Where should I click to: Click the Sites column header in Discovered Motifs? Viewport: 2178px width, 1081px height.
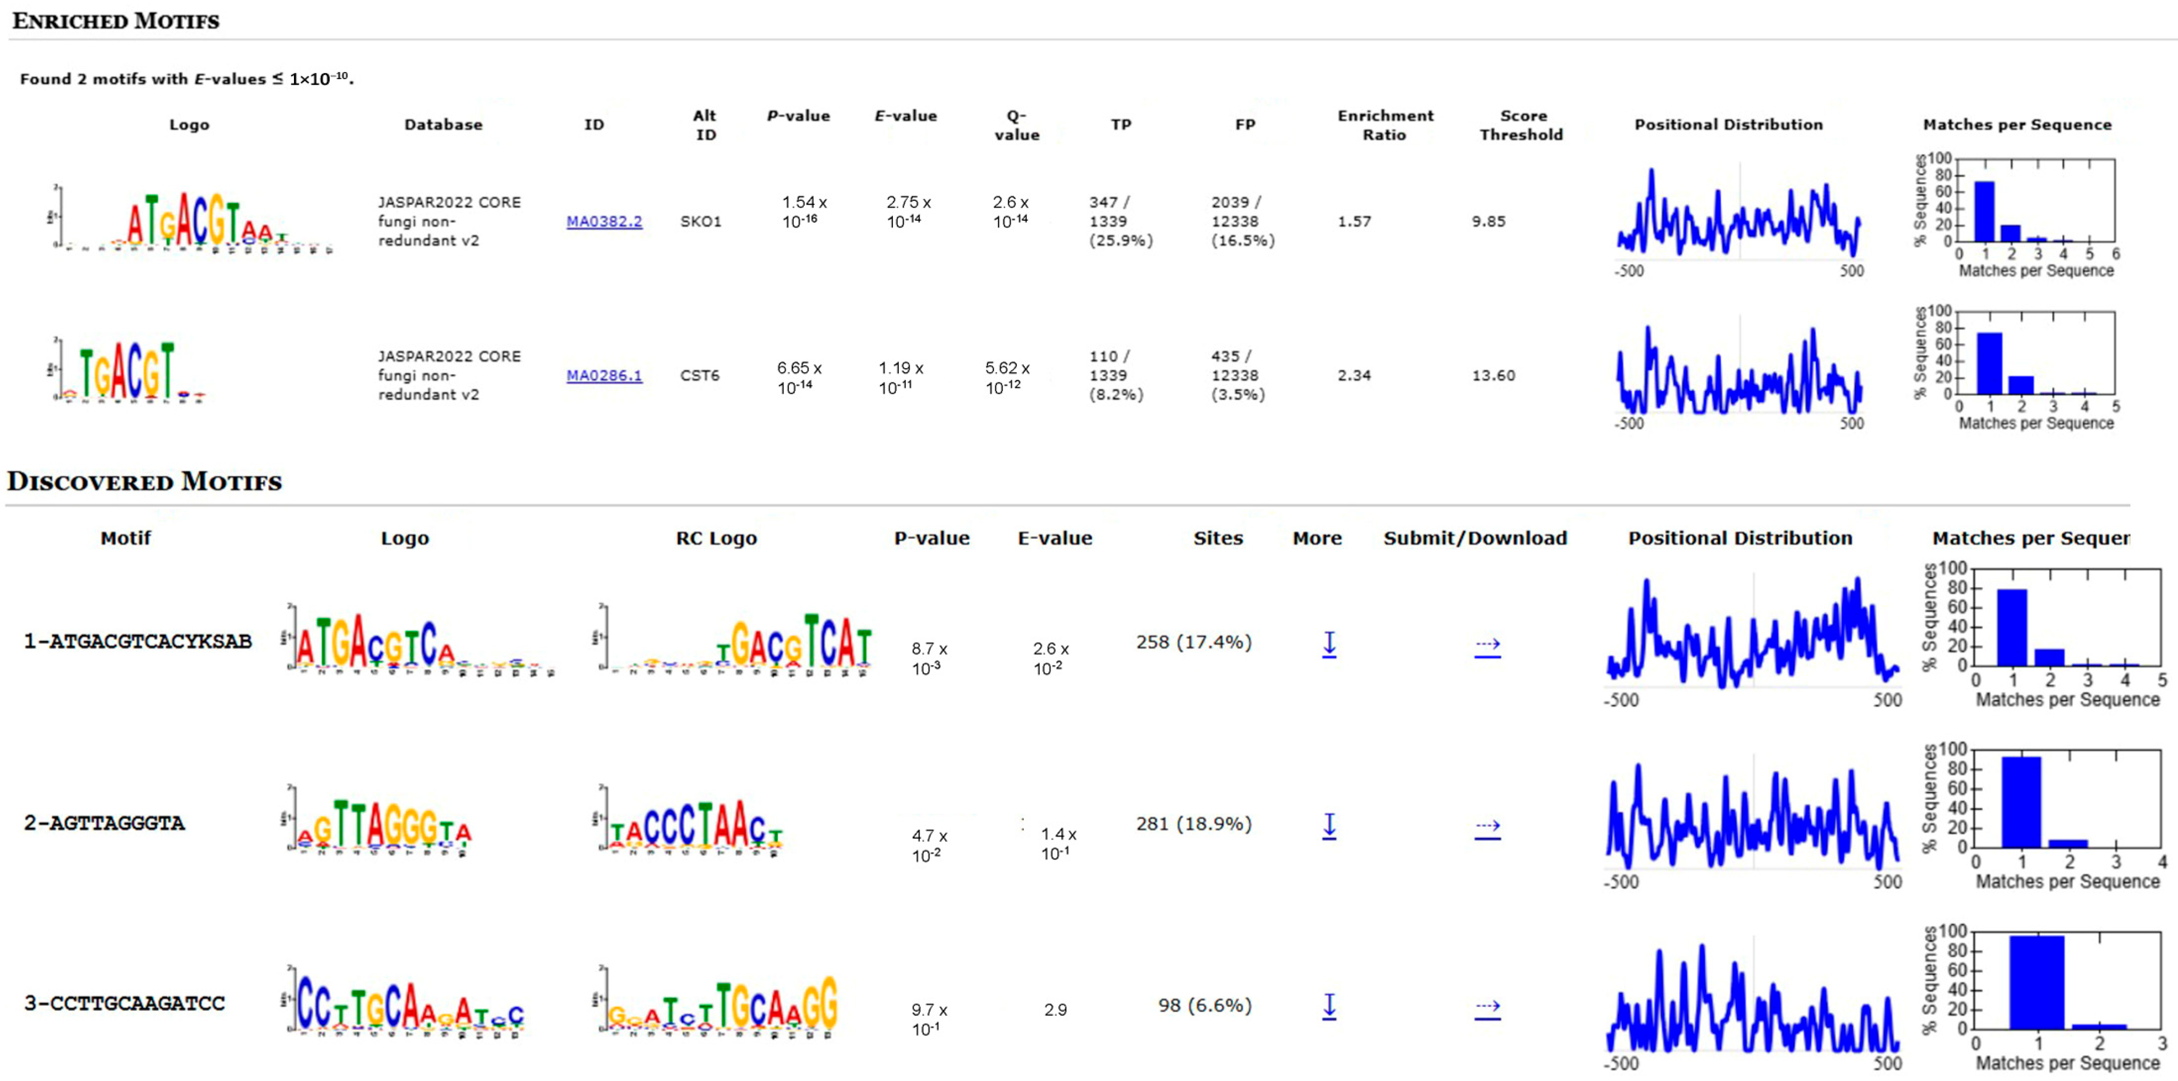pos(1218,538)
